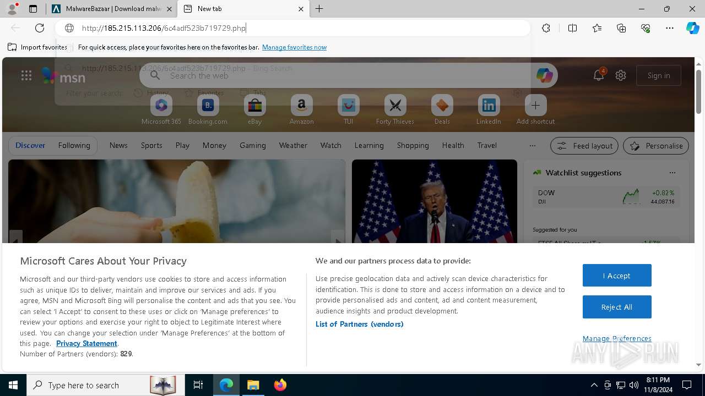705x396 pixels.
Task: Go to the Sports category
Action: (x=151, y=145)
